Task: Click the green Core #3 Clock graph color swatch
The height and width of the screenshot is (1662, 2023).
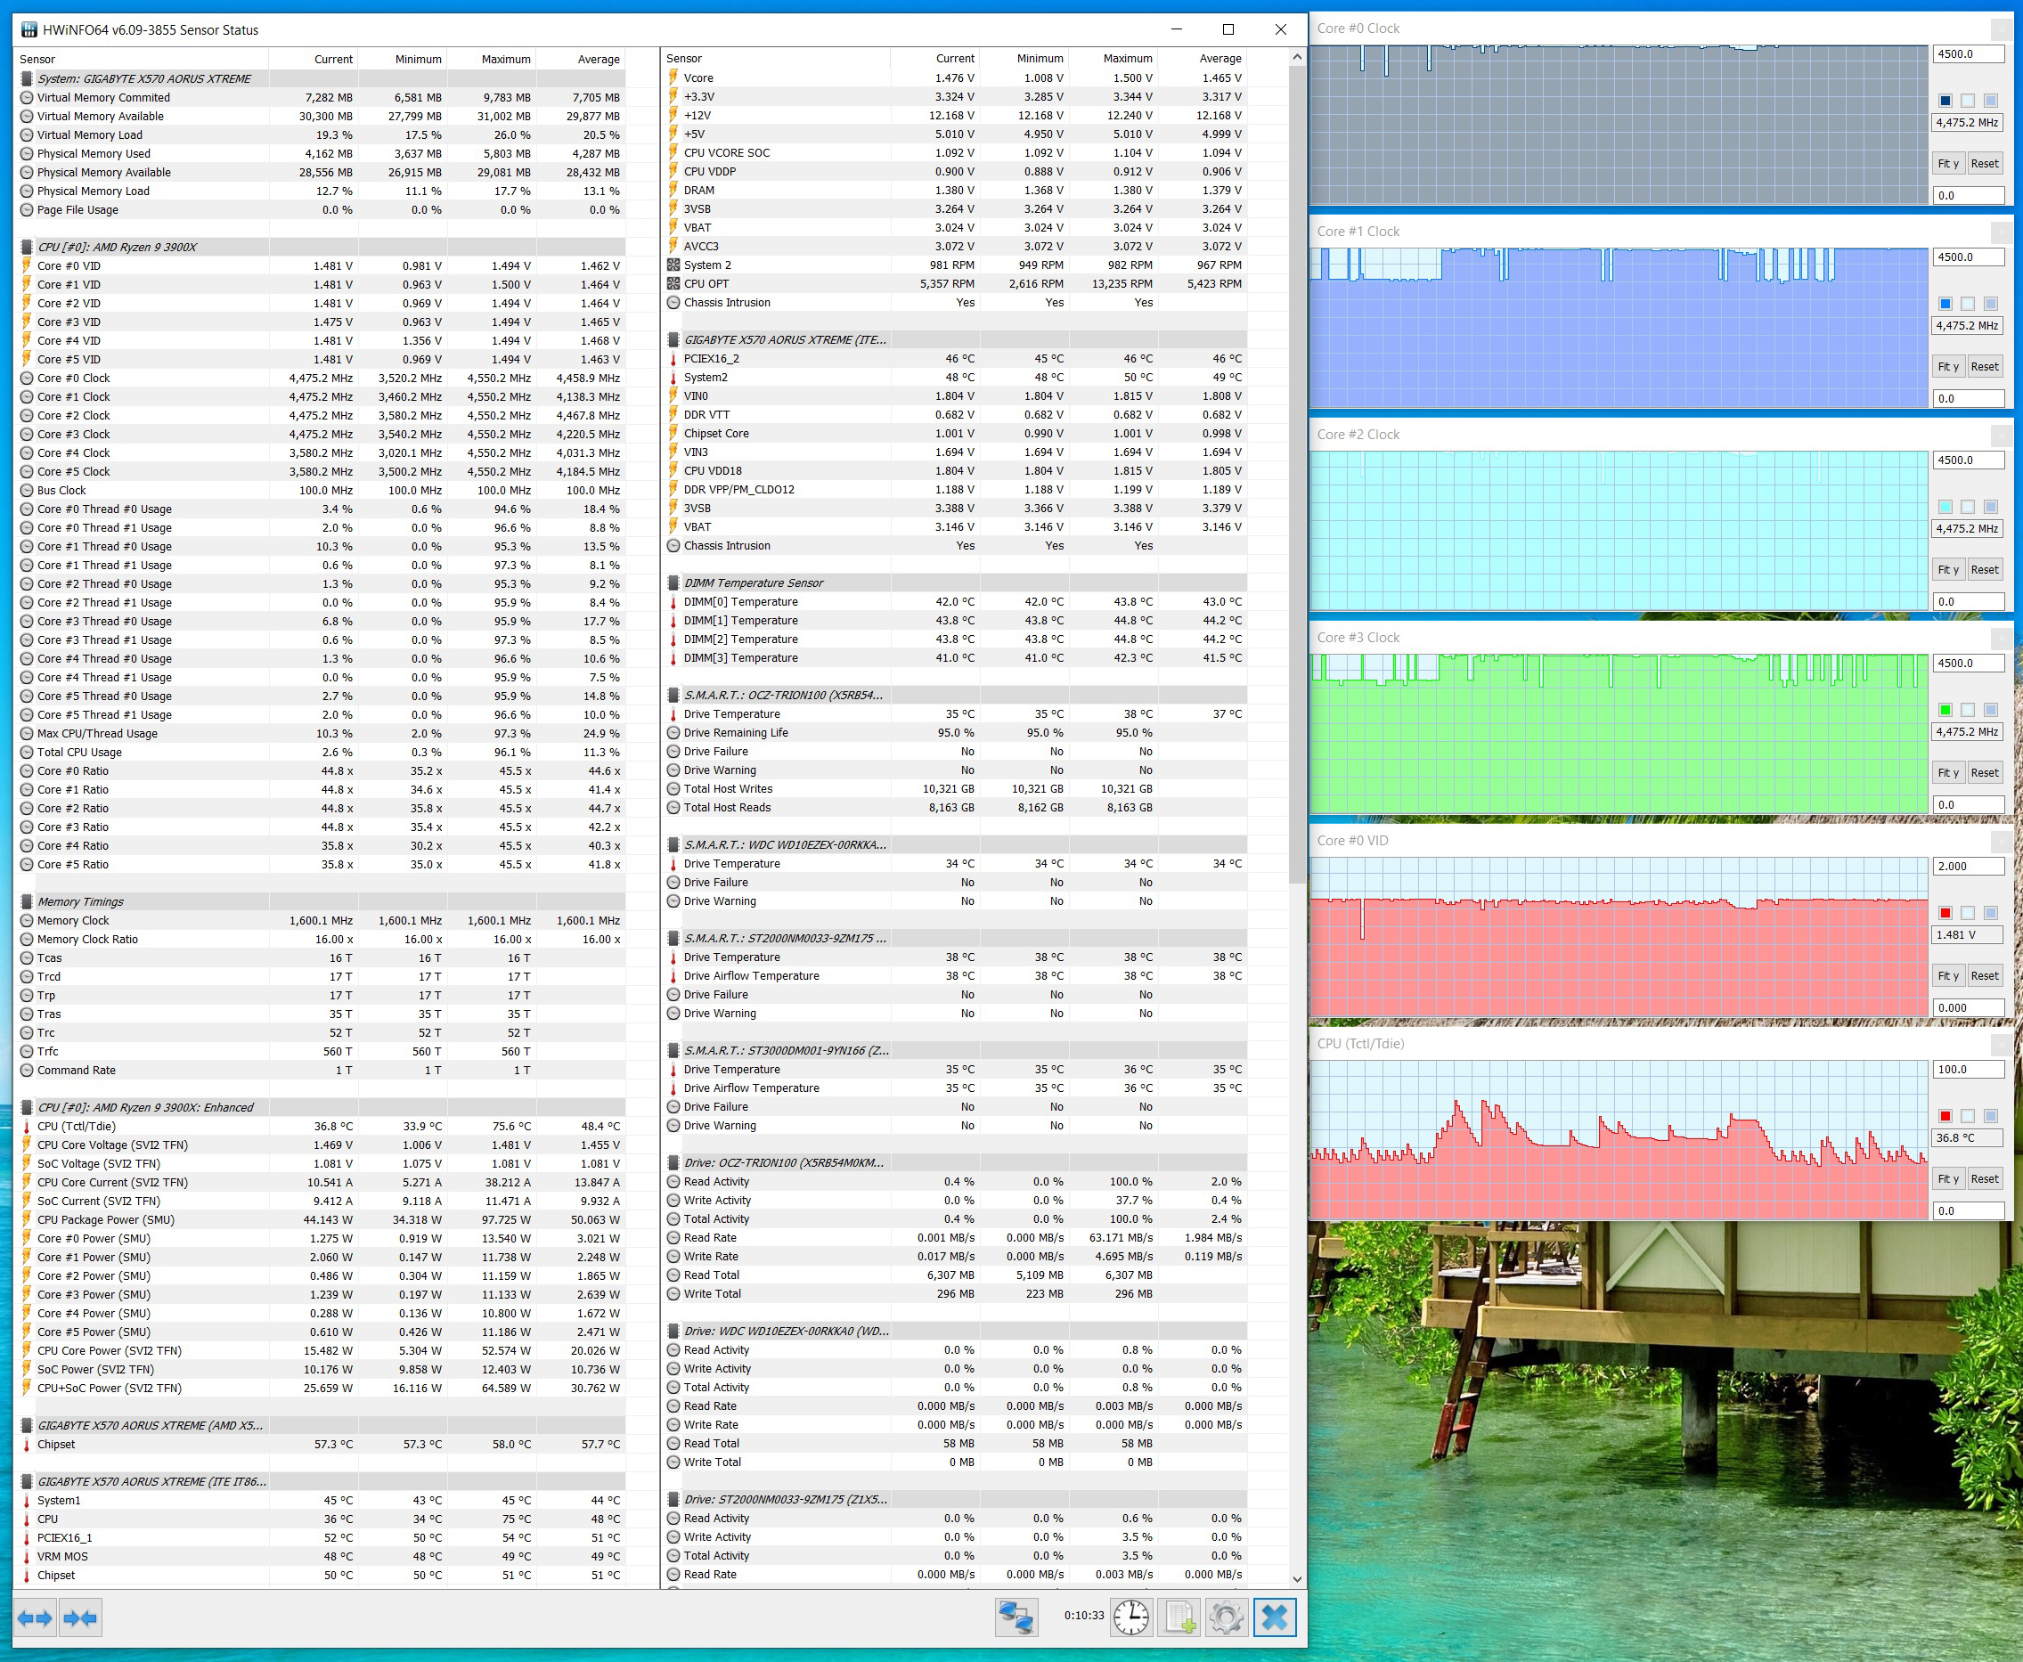Action: tap(1945, 711)
